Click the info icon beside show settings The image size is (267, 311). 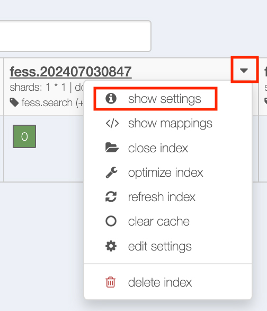(x=111, y=98)
